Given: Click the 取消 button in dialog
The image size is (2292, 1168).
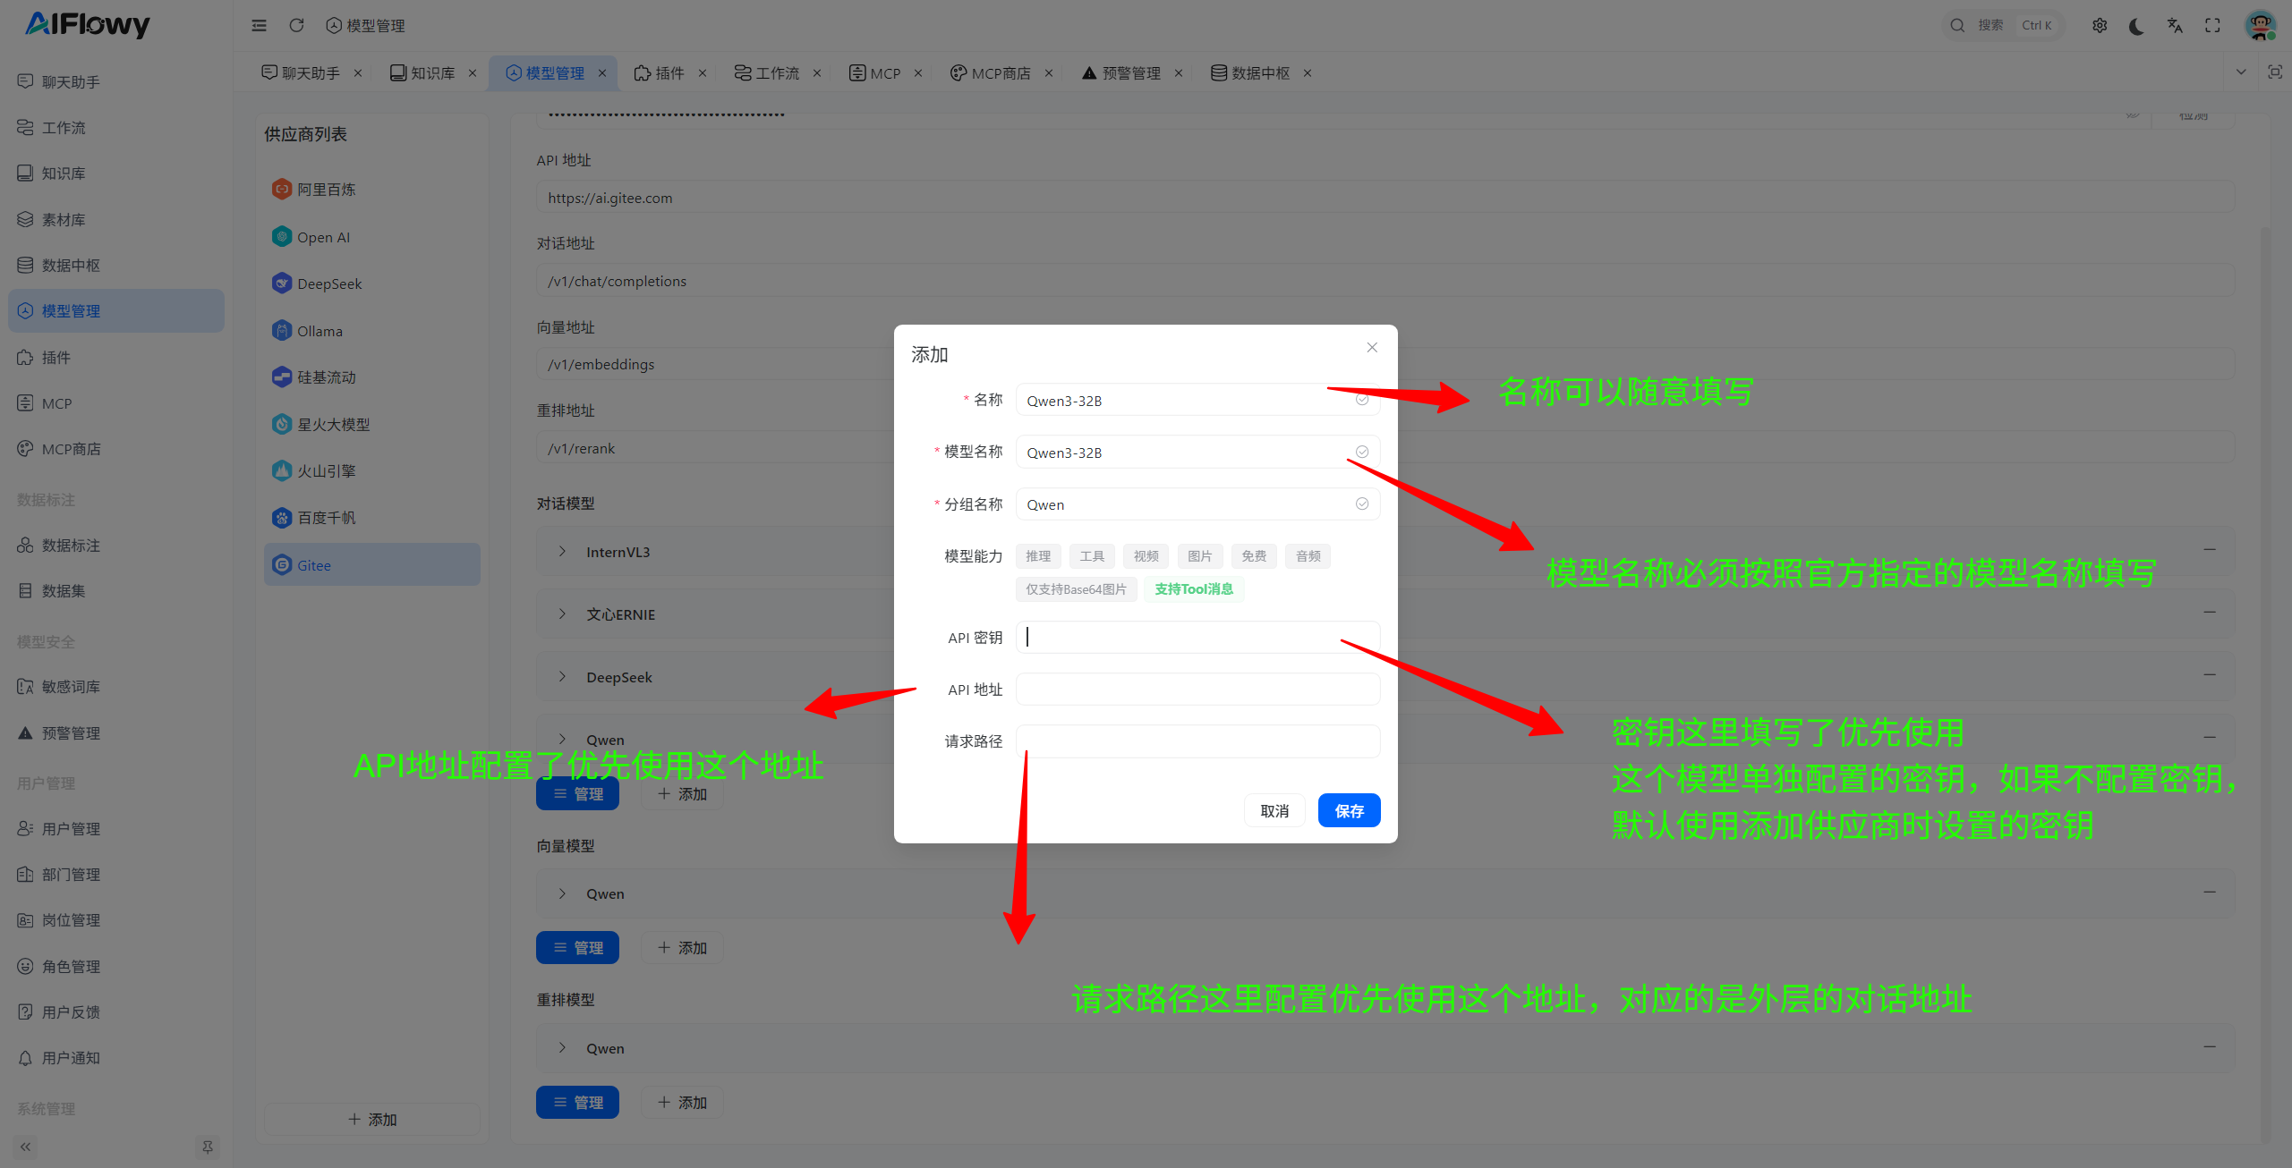Looking at the screenshot, I should point(1274,811).
